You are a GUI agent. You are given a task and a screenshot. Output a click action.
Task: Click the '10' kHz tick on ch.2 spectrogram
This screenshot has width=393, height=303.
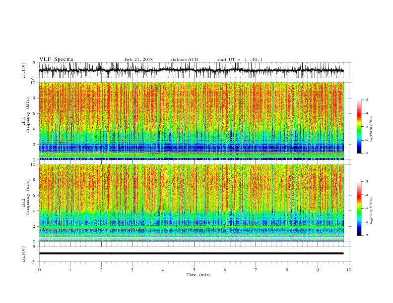point(34,164)
